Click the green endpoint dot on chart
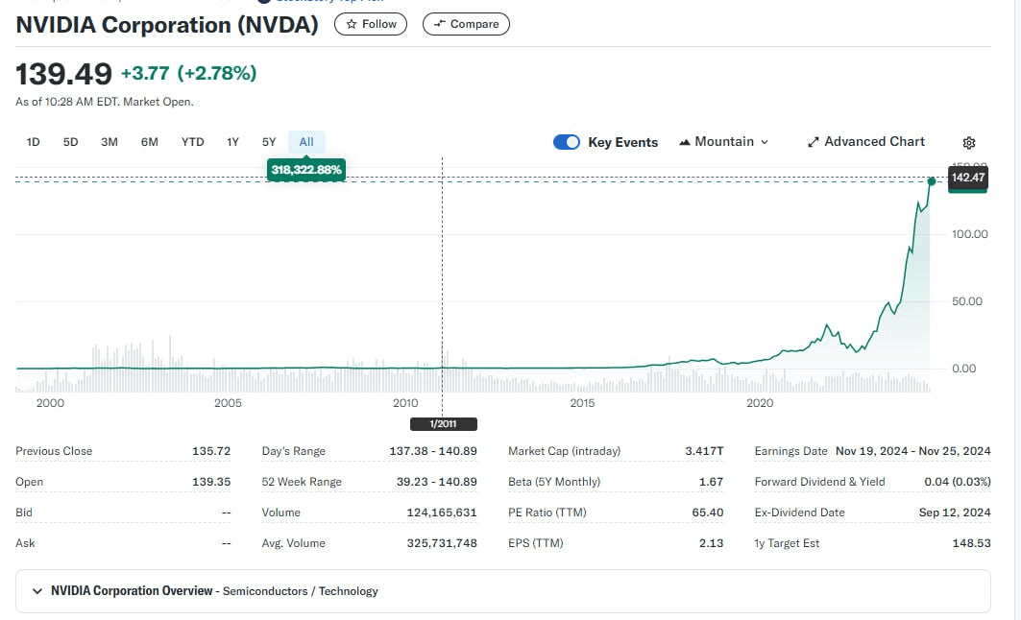Screen dimensions: 1021x620 point(931,180)
